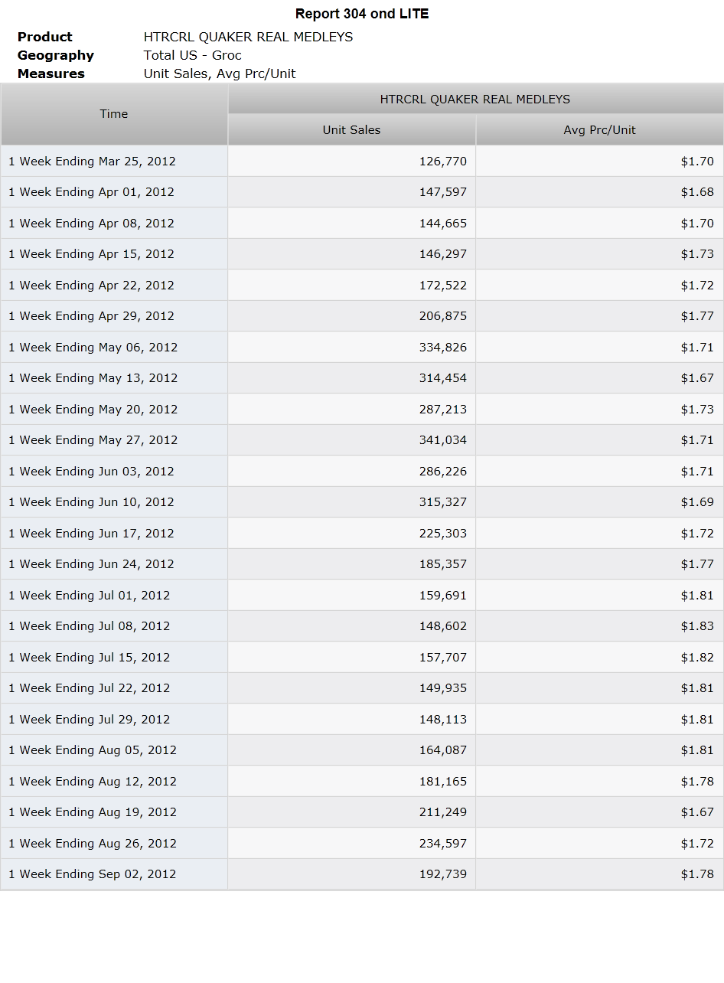Click row 1 Week Ending Sep 02, 2012
The image size is (724, 983).
pyautogui.click(x=362, y=874)
